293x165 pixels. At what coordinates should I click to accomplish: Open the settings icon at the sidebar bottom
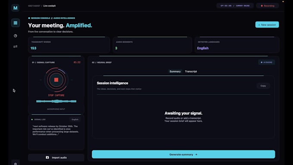coord(16,163)
